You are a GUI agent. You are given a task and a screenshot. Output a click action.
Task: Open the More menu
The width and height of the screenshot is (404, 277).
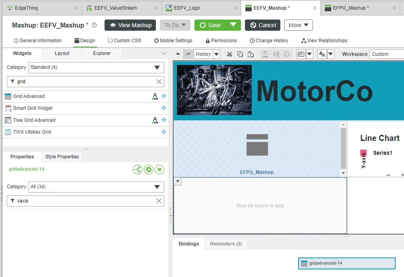point(298,25)
